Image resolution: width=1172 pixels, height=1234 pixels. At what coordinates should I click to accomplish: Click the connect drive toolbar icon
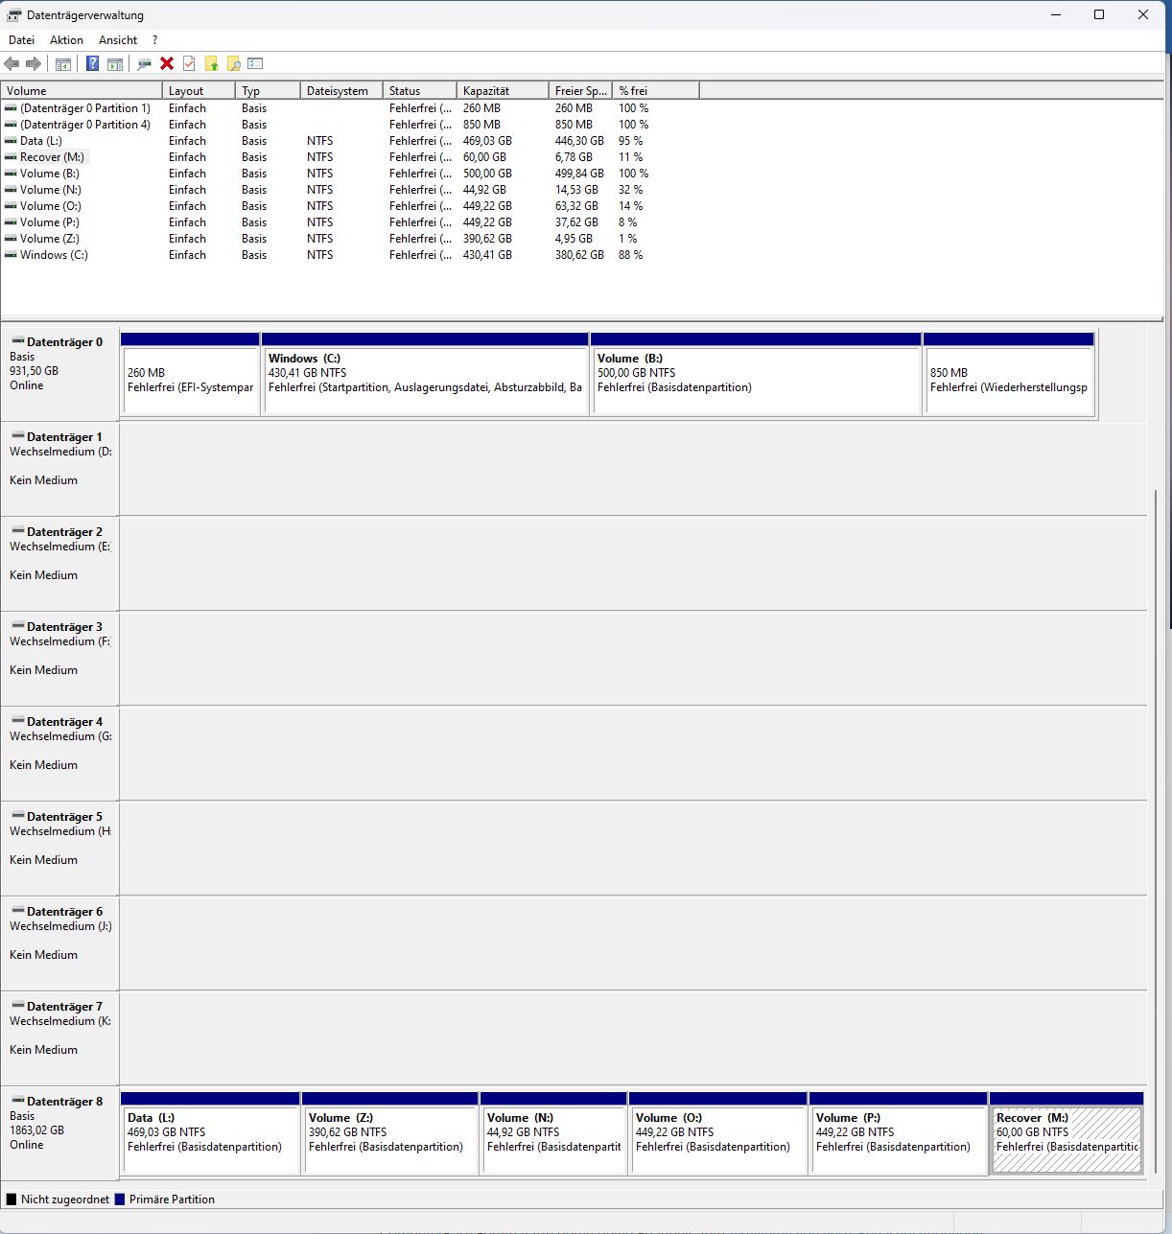click(144, 64)
